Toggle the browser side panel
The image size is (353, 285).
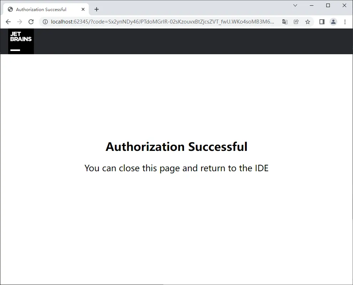tap(322, 22)
